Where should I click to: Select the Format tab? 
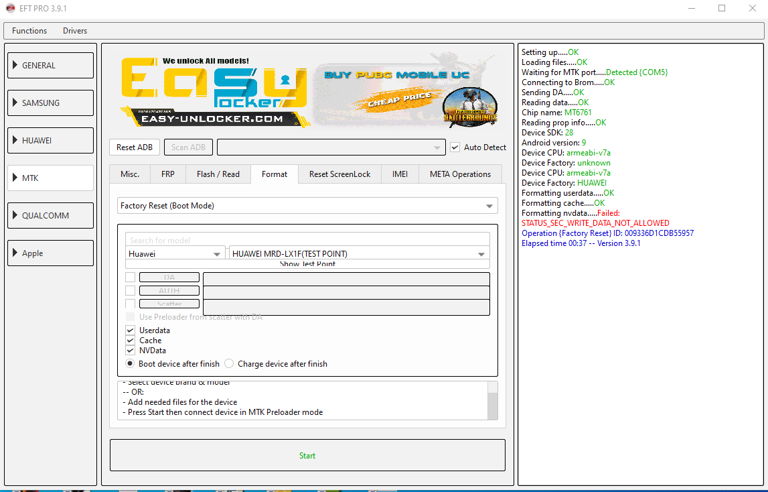coord(275,174)
